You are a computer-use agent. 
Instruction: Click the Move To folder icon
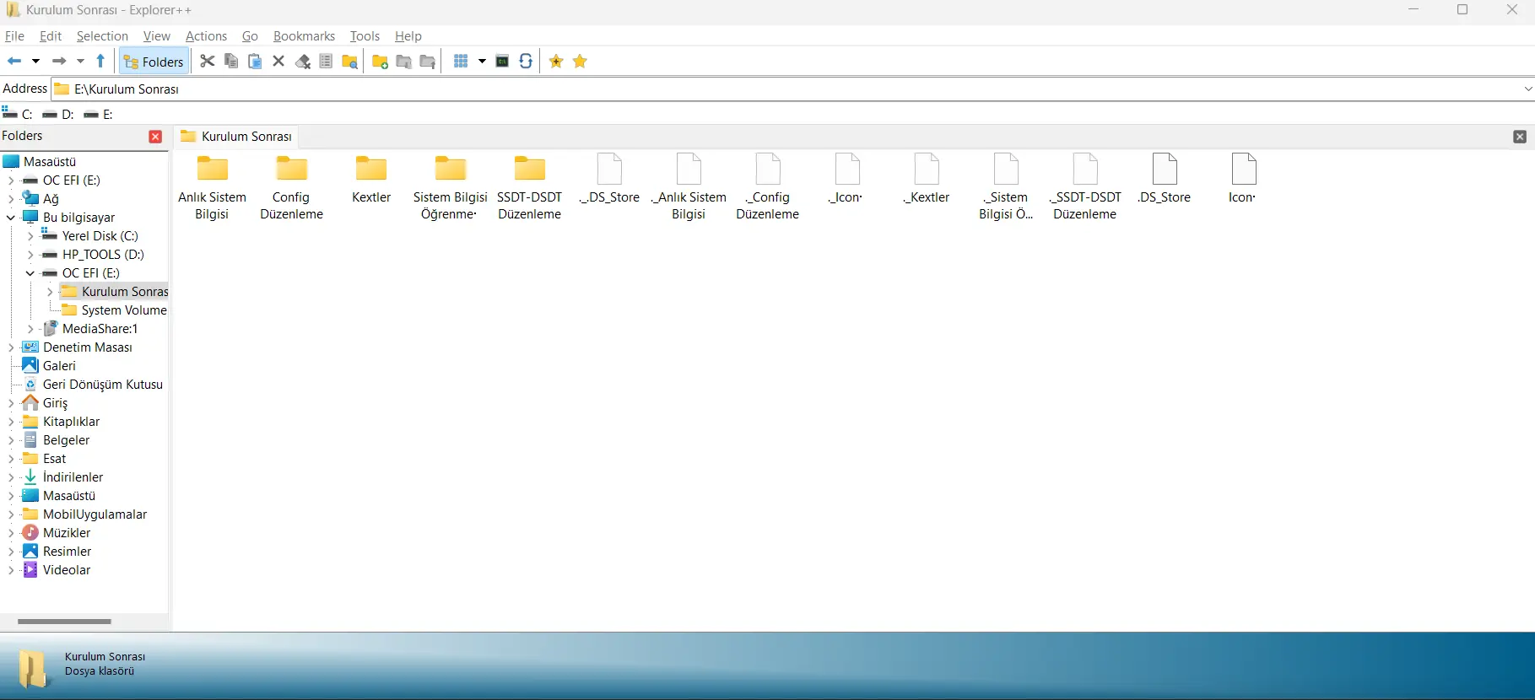pos(428,62)
